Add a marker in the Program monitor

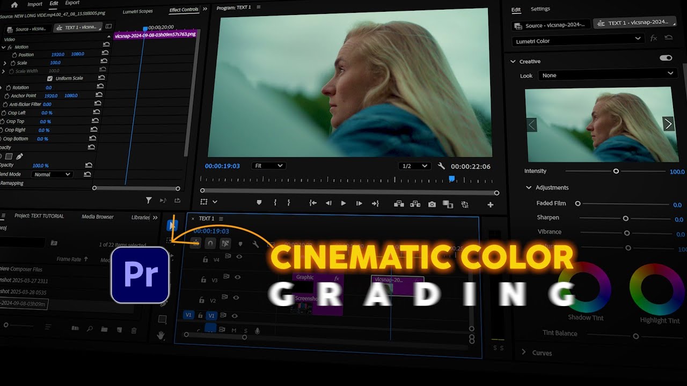[x=259, y=203]
